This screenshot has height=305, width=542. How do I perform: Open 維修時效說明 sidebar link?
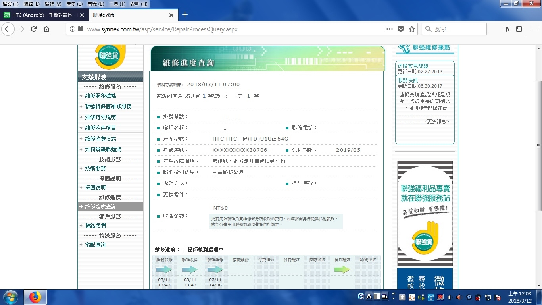tap(101, 117)
